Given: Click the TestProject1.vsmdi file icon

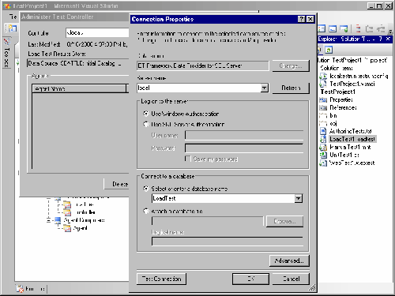Looking at the screenshot, I should tap(323, 84).
